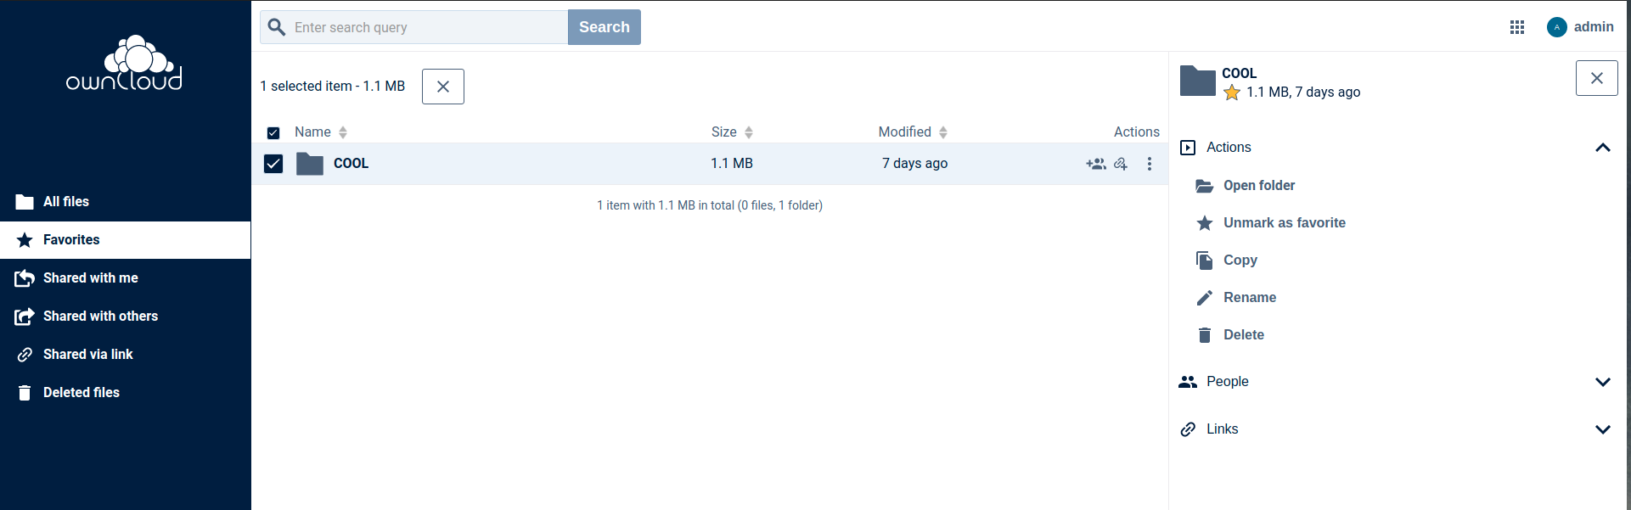This screenshot has height=510, width=1631.
Task: Sort by Modified using sort arrows
Action: pos(943,132)
